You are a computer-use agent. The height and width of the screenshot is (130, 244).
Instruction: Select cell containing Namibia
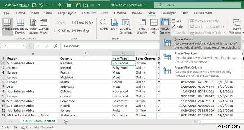86,63
